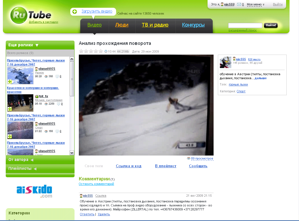Click the Музыка, выступления category link
This screenshot has height=221, width=299.
point(49,100)
